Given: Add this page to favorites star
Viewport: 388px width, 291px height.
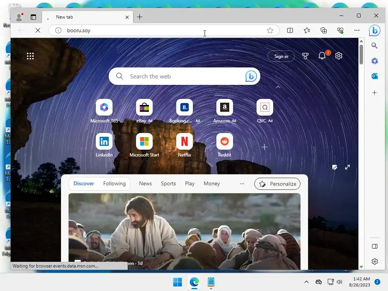Looking at the screenshot, I should click(270, 30).
